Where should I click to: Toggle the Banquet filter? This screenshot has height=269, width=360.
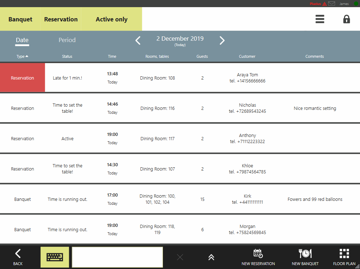pyautogui.click(x=20, y=19)
